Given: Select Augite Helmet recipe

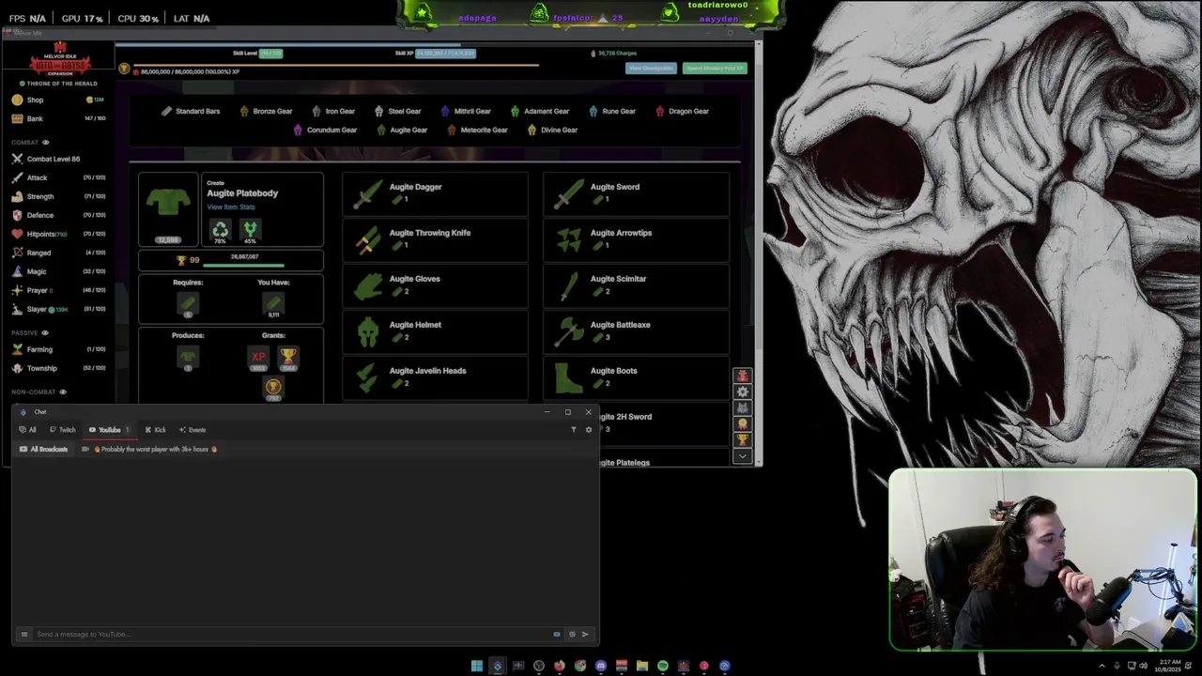Looking at the screenshot, I should pos(435,331).
